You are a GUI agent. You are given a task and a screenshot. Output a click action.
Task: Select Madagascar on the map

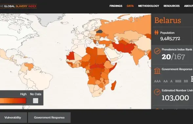(x=113, y=85)
